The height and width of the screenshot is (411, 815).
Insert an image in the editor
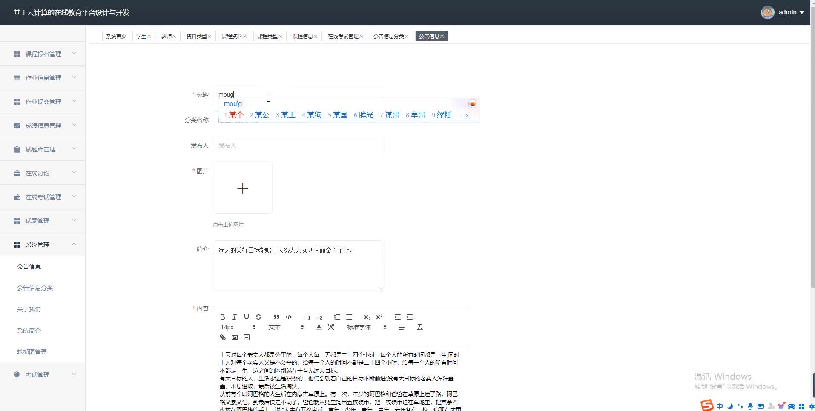(x=234, y=337)
